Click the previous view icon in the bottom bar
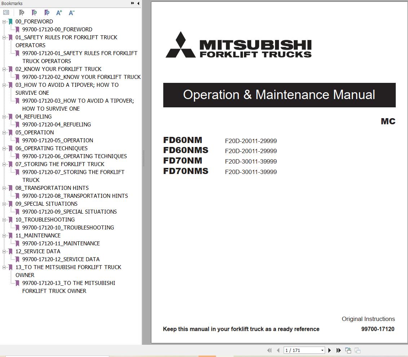 pos(348,350)
